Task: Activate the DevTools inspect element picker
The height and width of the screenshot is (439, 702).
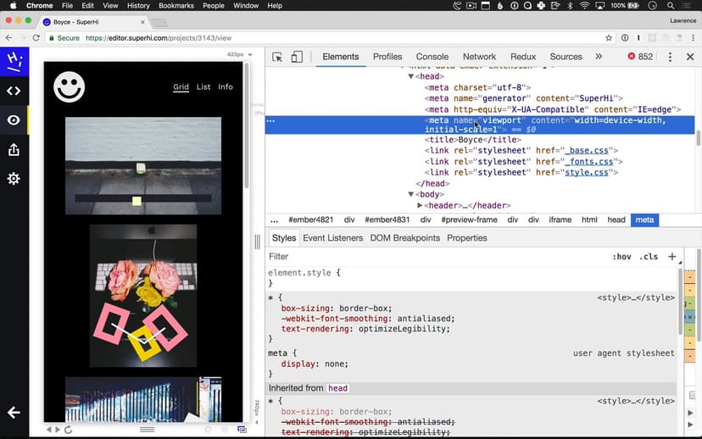Action: coord(277,57)
